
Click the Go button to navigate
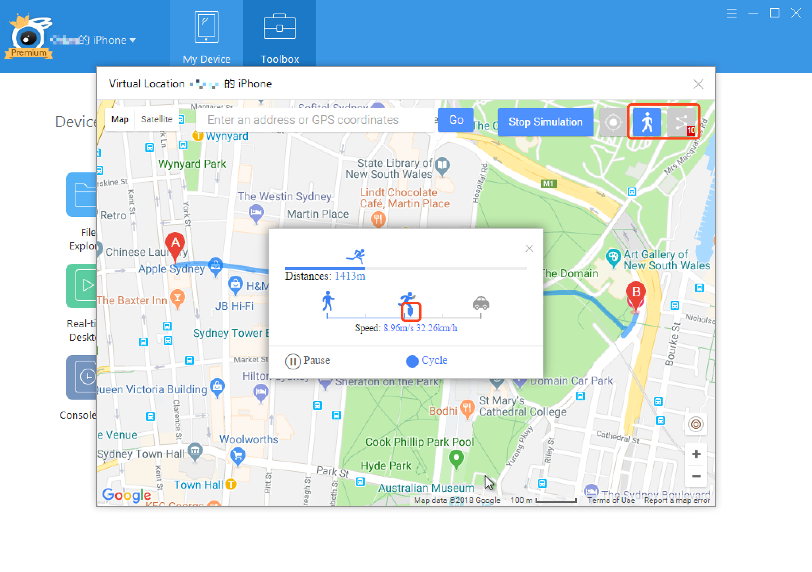[x=456, y=121]
